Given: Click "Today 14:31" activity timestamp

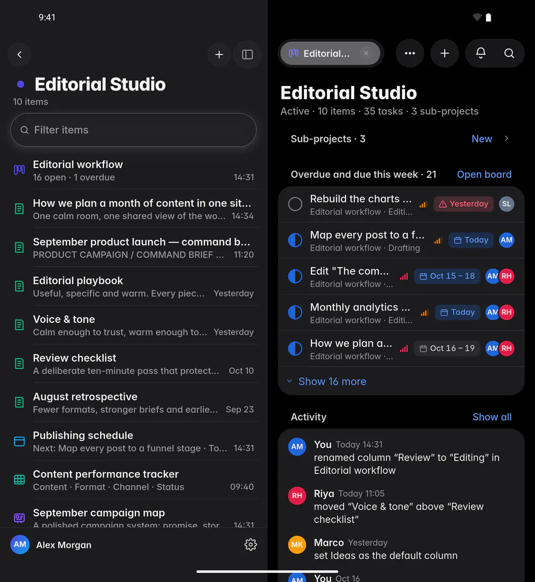Looking at the screenshot, I should (359, 445).
